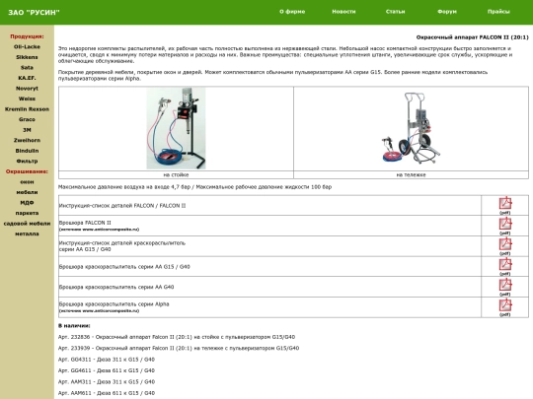The width and height of the screenshot is (533, 399).
Task: Select окон under Окрашивание
Action: [x=27, y=182]
